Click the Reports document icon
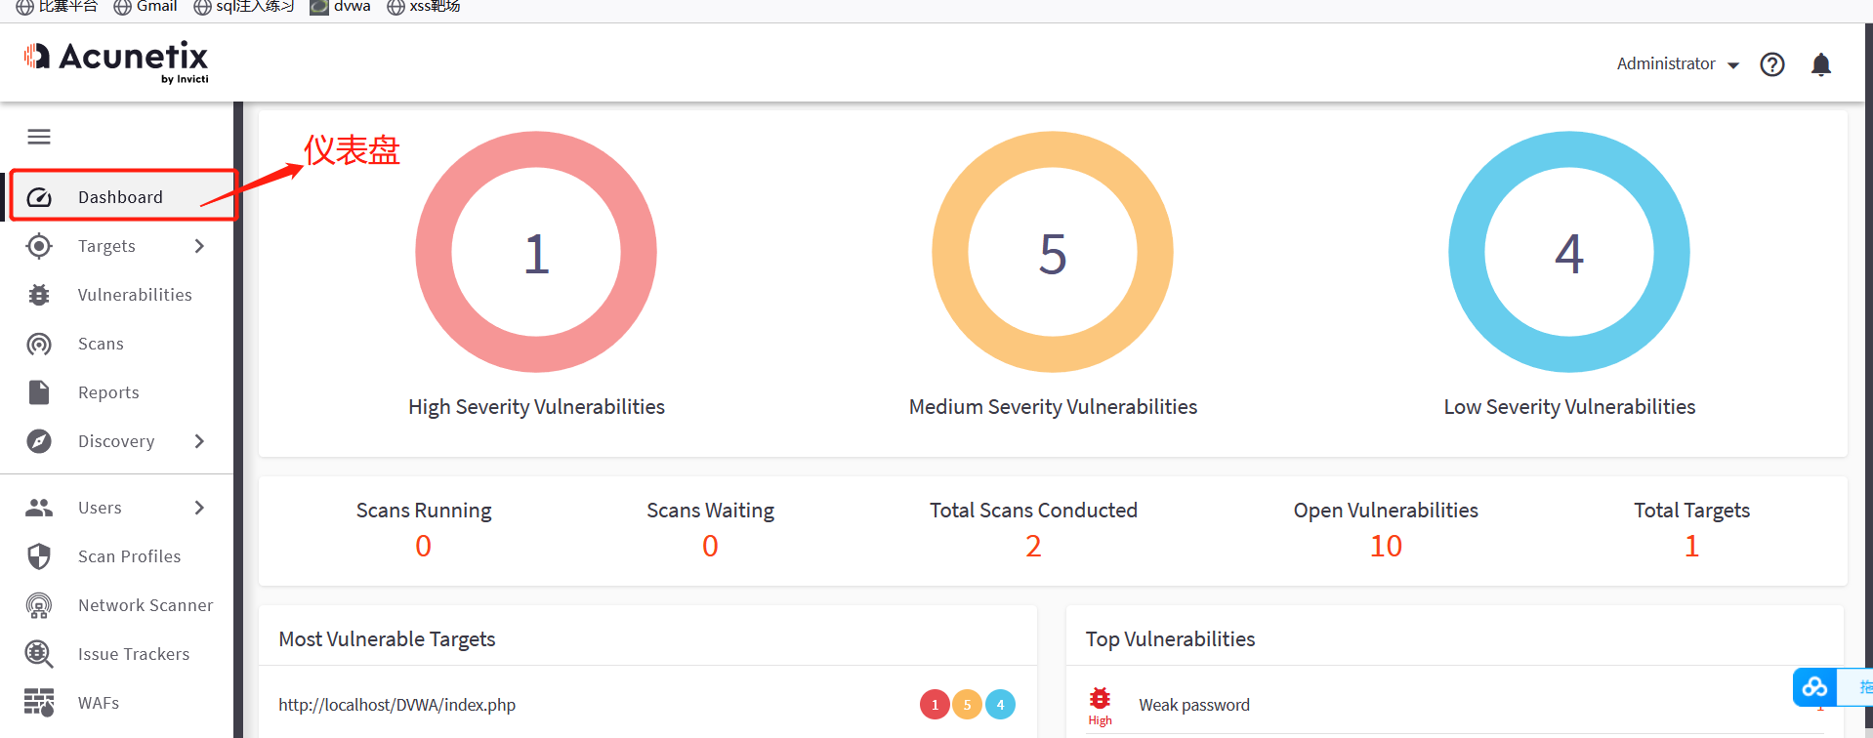The width and height of the screenshot is (1873, 738). [x=39, y=392]
